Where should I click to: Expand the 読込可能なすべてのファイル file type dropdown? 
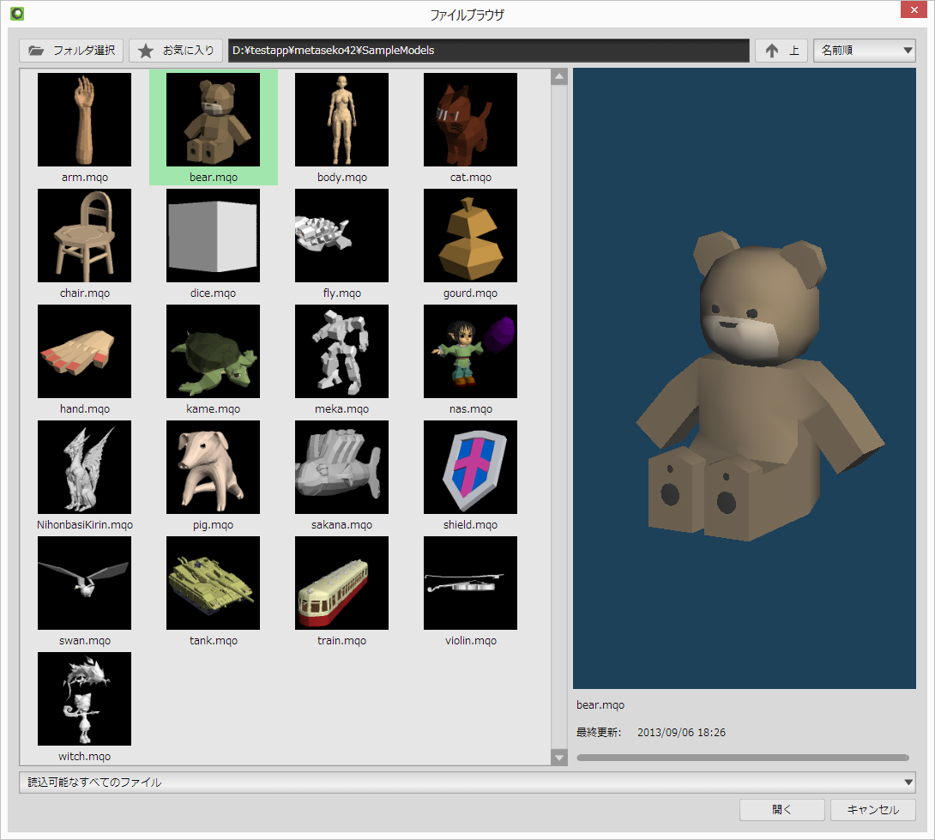click(x=467, y=783)
